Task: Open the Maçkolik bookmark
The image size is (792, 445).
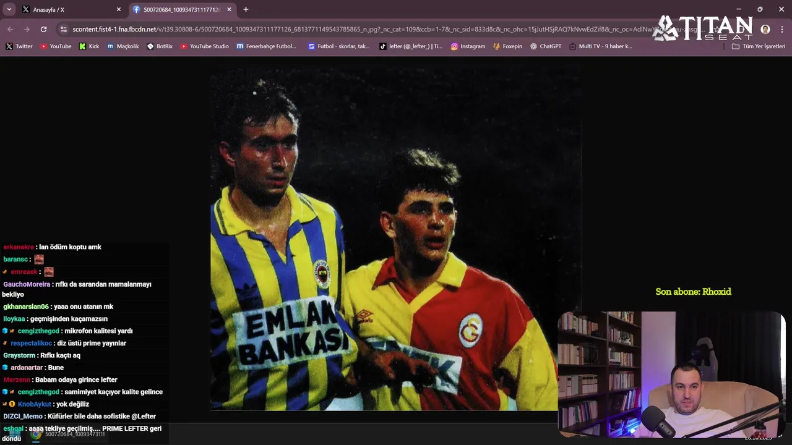Action: (123, 46)
